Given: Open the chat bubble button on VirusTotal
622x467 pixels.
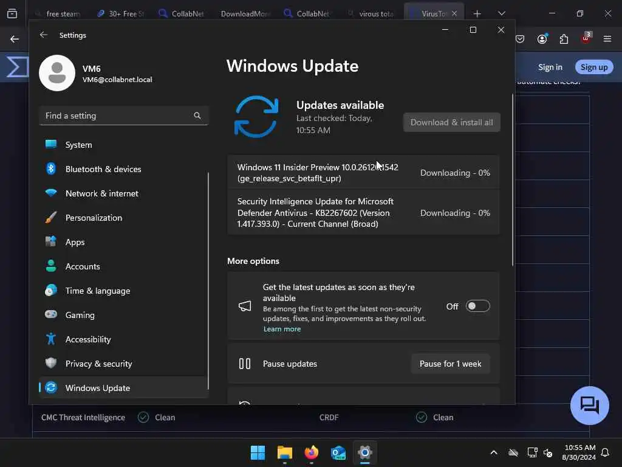Looking at the screenshot, I should click(x=589, y=406).
